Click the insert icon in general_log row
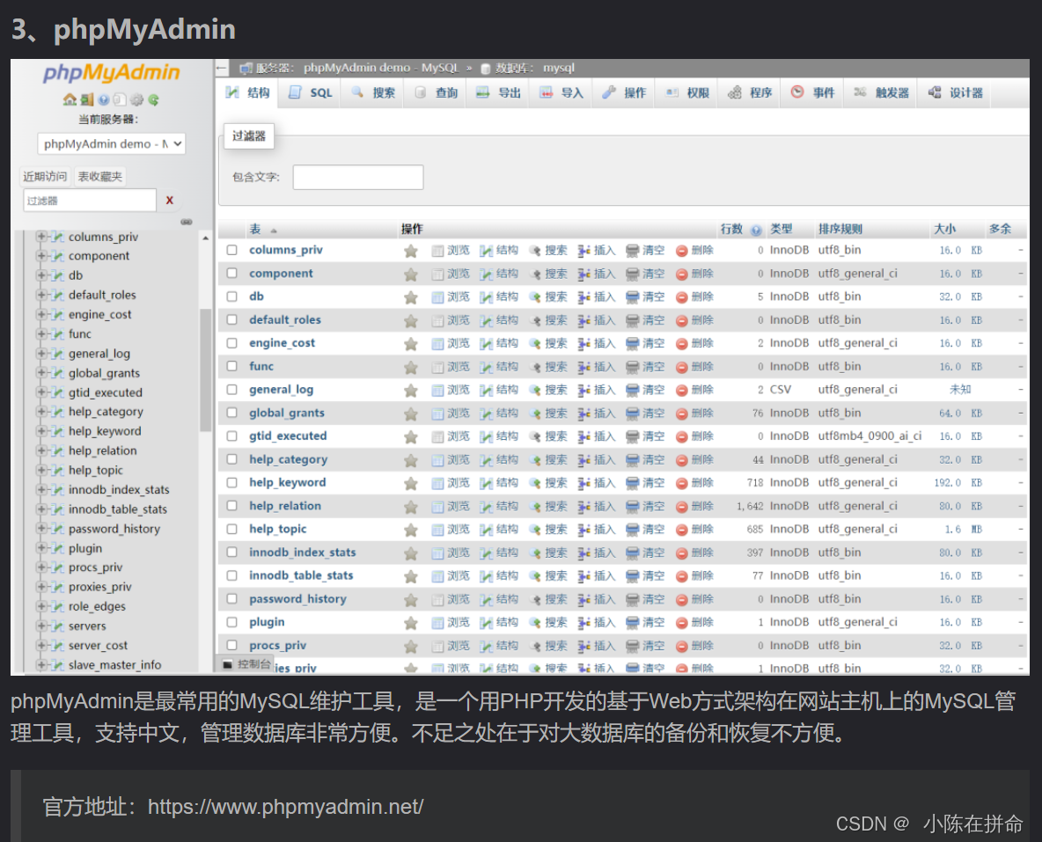Viewport: 1042px width, 842px height. coord(584,390)
